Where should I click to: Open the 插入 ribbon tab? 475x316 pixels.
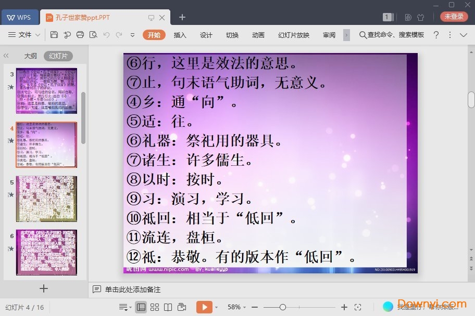(x=180, y=35)
